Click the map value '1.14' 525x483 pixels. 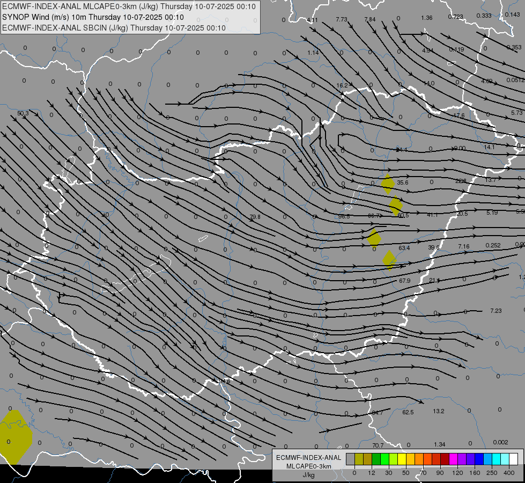313,53
